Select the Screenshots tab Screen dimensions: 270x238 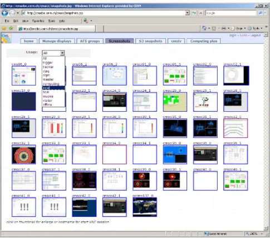pyautogui.click(x=119, y=41)
